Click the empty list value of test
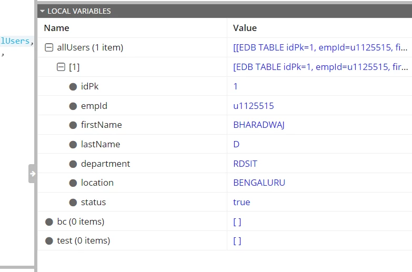412x272 pixels. coord(237,241)
